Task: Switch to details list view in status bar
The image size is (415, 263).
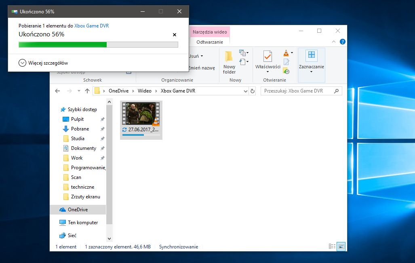Action: coord(332,246)
